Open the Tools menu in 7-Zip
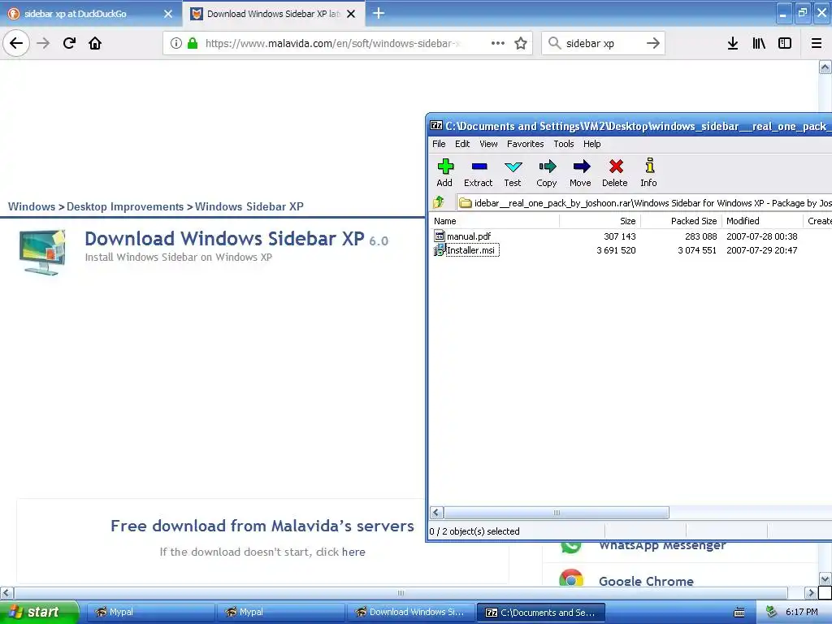832x624 pixels. point(564,144)
